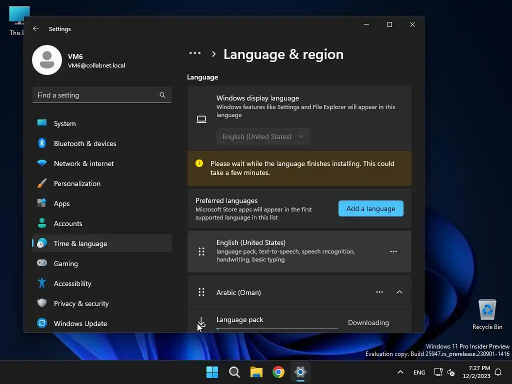512x384 pixels.
Task: Click the muted volume tray icon
Action: 451,372
